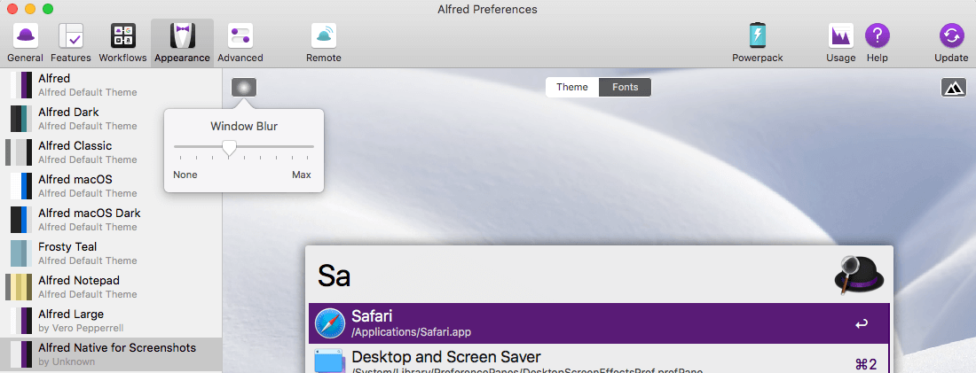The width and height of the screenshot is (976, 373).
Task: Click the Safari result in preview
Action: coord(599,323)
